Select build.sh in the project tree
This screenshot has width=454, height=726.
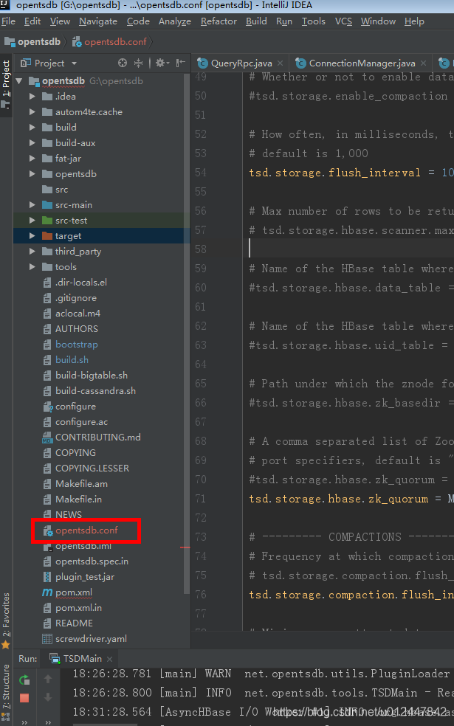coord(72,360)
